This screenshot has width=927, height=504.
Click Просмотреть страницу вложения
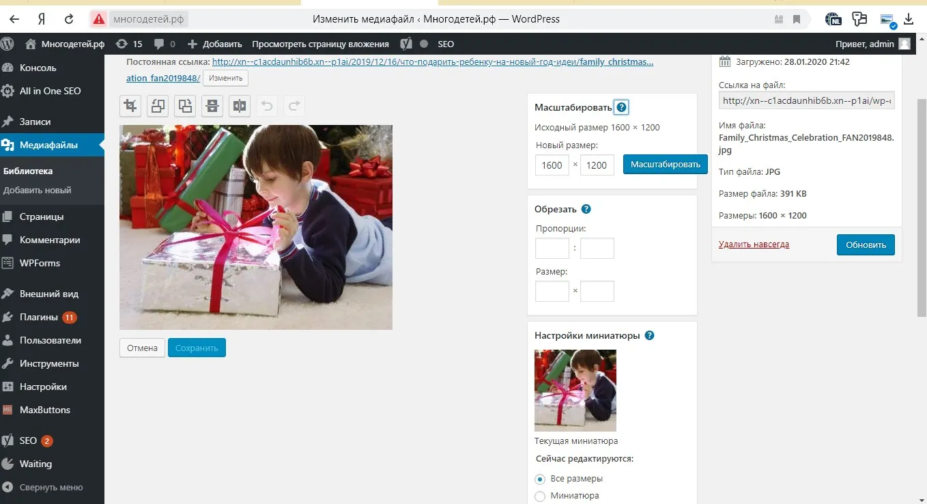pos(320,44)
